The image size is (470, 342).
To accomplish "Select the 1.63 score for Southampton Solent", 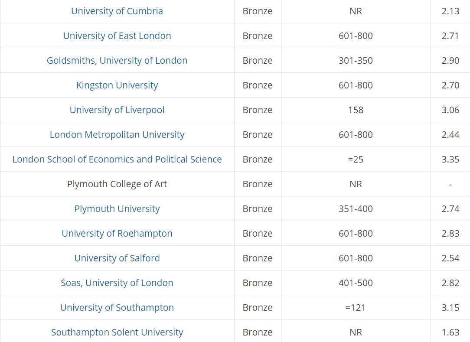I will click(450, 332).
